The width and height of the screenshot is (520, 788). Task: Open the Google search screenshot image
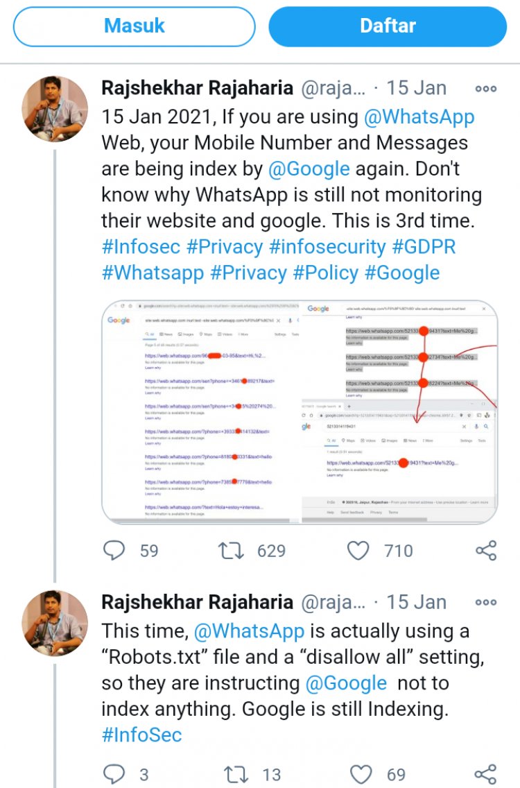coord(300,411)
